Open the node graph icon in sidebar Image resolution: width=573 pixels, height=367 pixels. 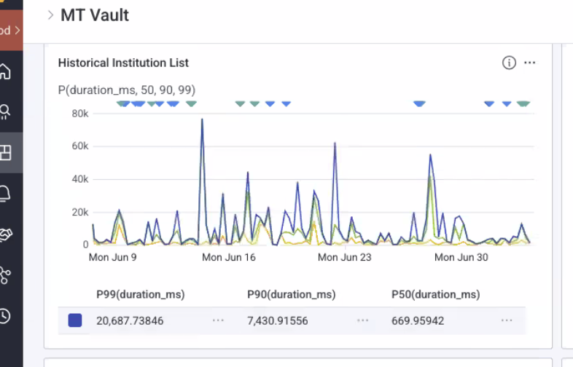coord(5,275)
